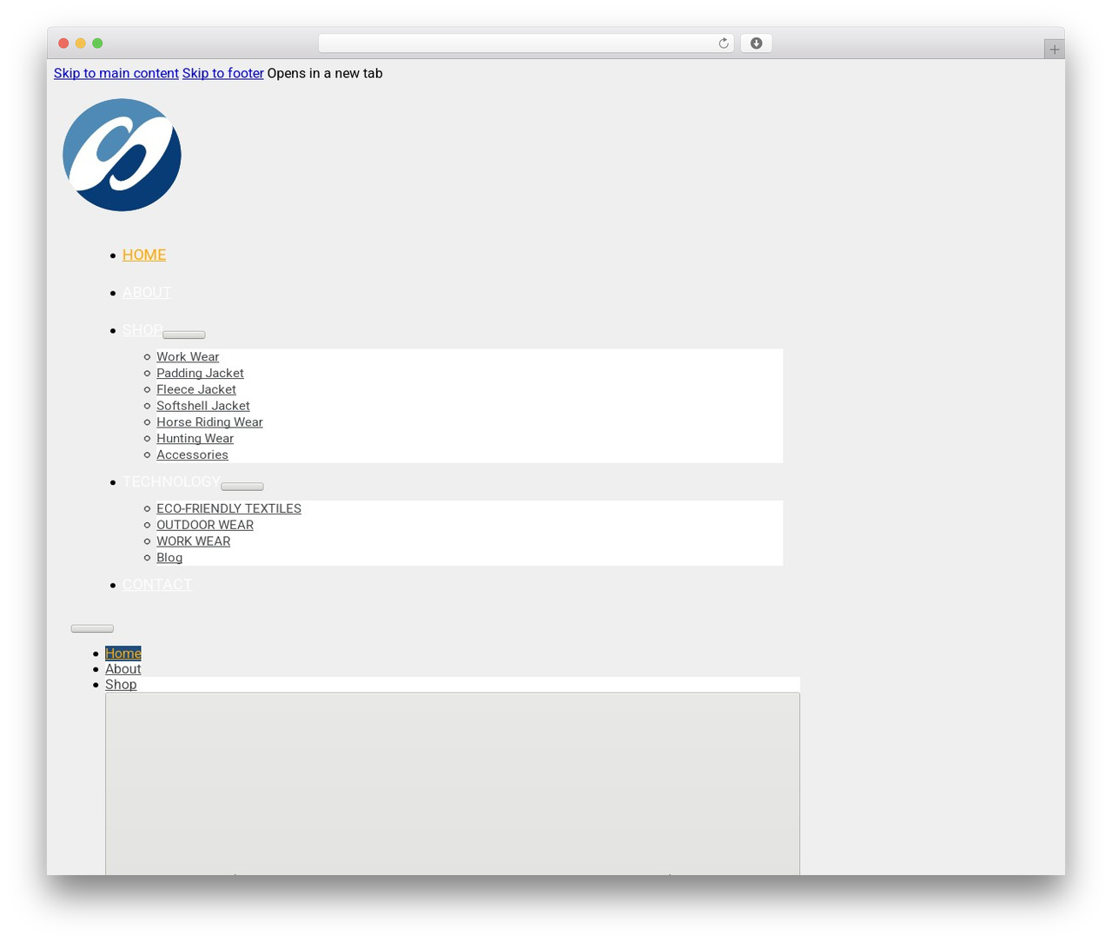Toggle the mobile menu button above Home
The image size is (1112, 942).
[x=92, y=628]
